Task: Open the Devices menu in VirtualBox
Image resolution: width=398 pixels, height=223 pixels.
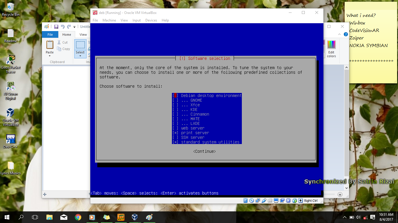Action: (151, 20)
